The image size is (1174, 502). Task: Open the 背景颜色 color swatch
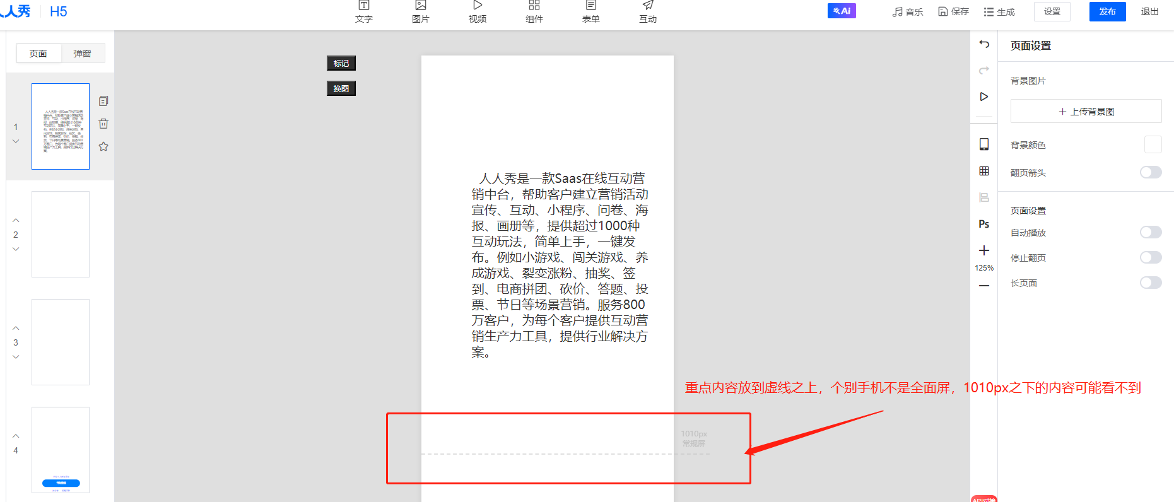tap(1153, 144)
